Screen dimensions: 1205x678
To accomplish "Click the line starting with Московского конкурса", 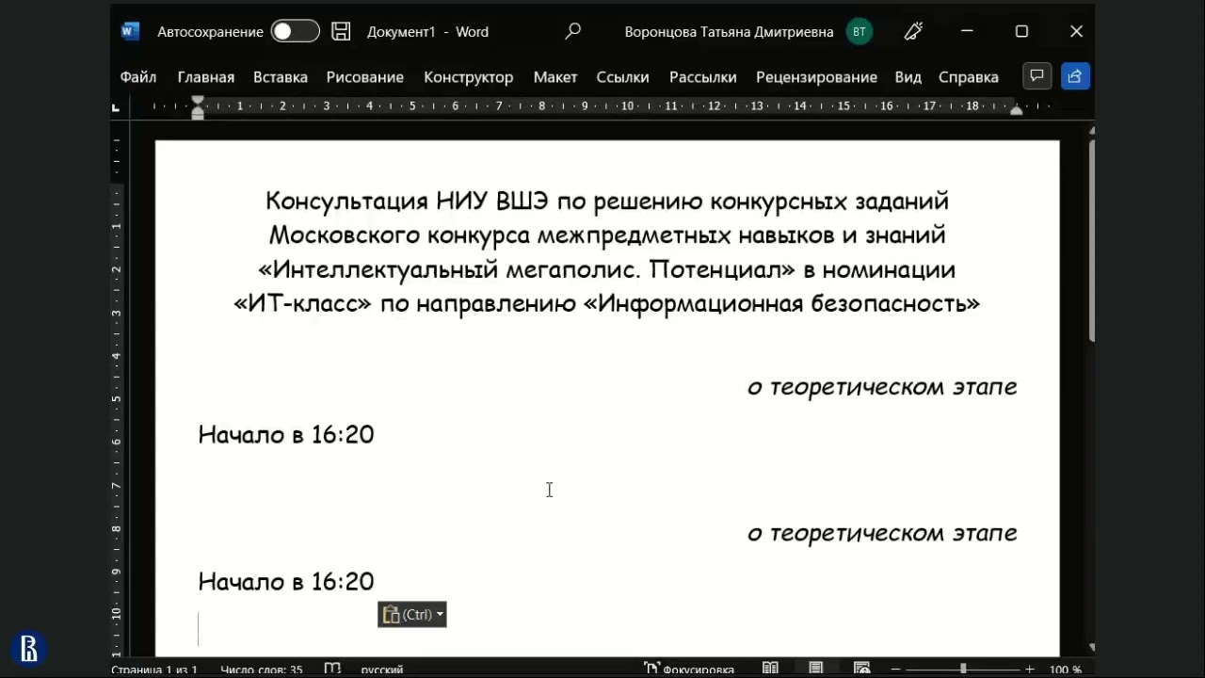I will [x=607, y=234].
